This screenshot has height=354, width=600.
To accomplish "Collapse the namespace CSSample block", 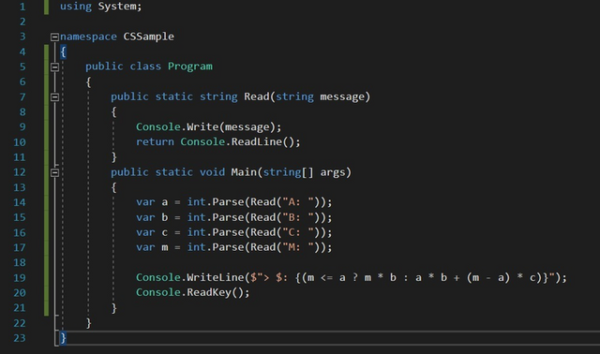I will pos(54,37).
